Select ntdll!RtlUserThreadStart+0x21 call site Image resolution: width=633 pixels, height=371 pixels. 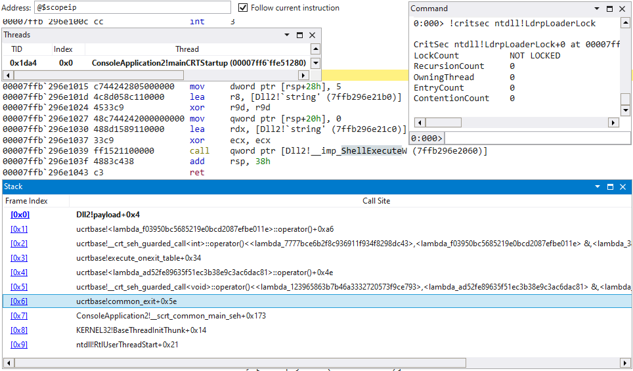[x=127, y=345]
